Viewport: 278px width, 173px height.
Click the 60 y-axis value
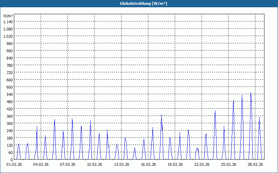tap(11, 152)
